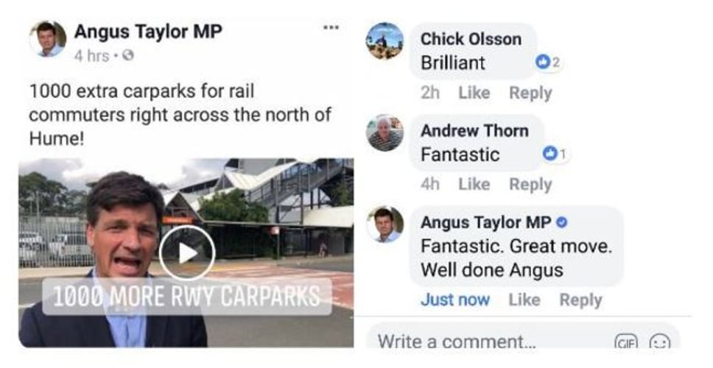Click the verified badge beside Angus Taylor MP

pos(562,223)
